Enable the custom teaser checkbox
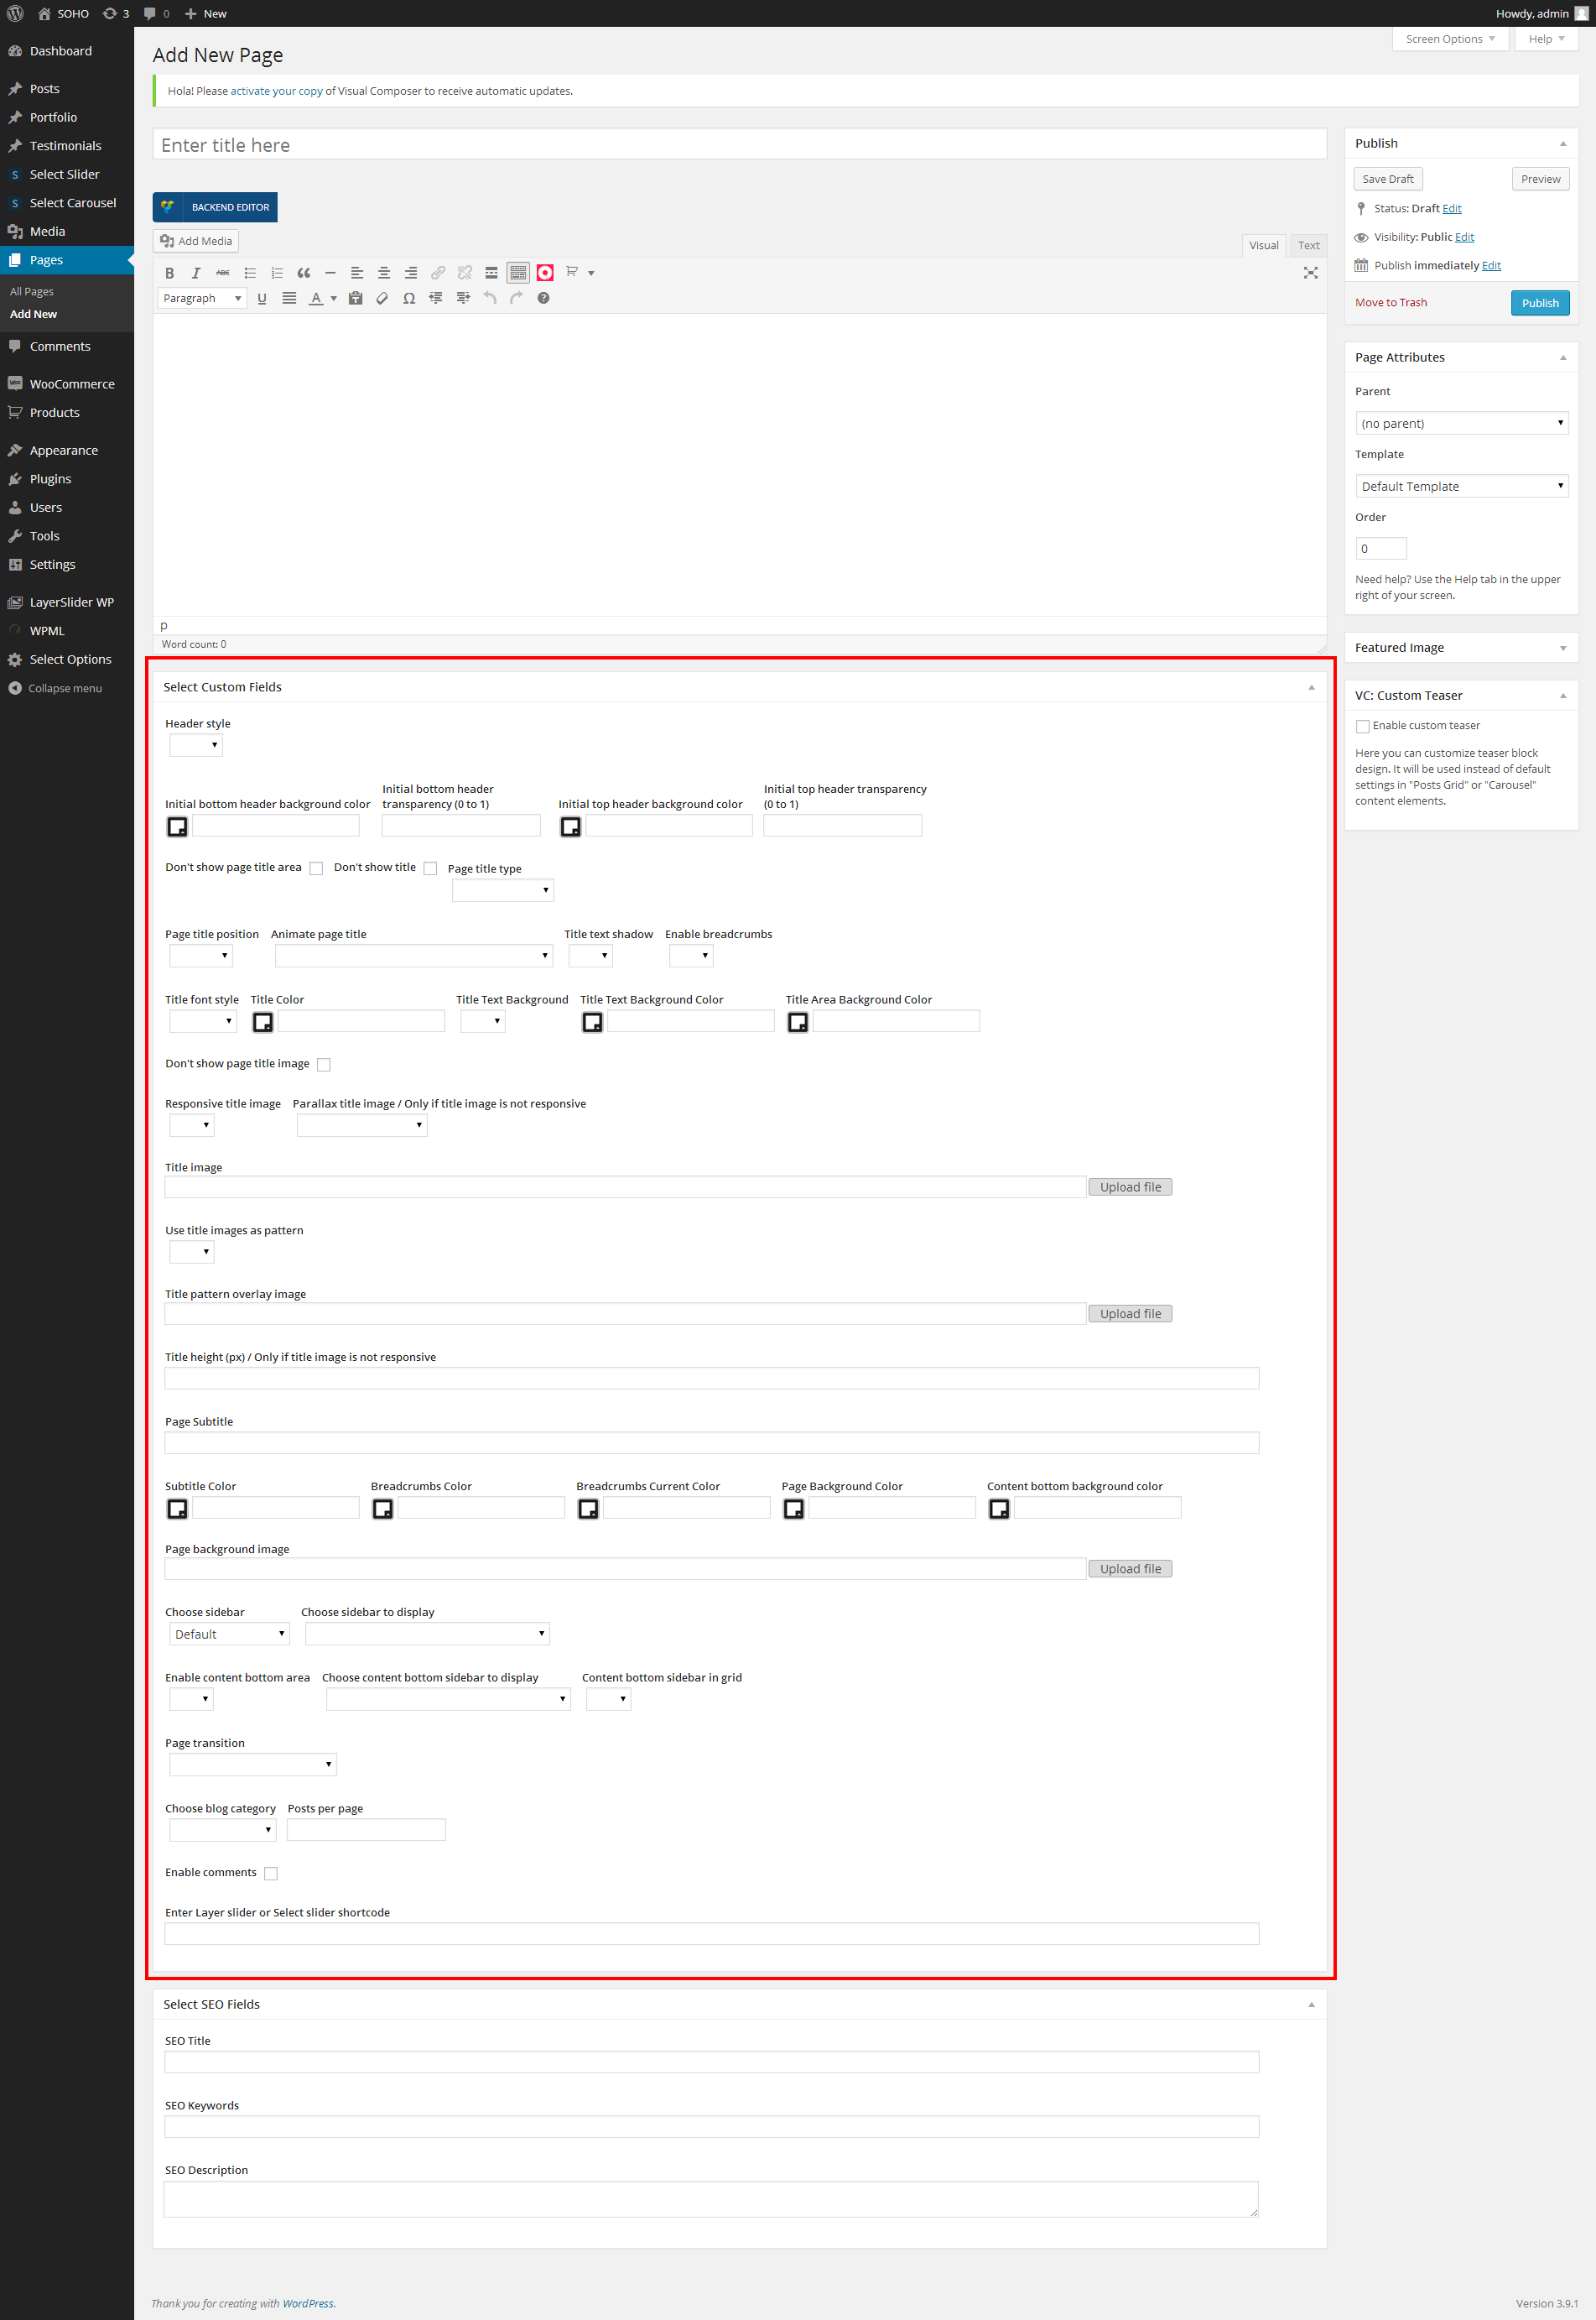Image resolution: width=1596 pixels, height=2320 pixels. tap(1362, 727)
